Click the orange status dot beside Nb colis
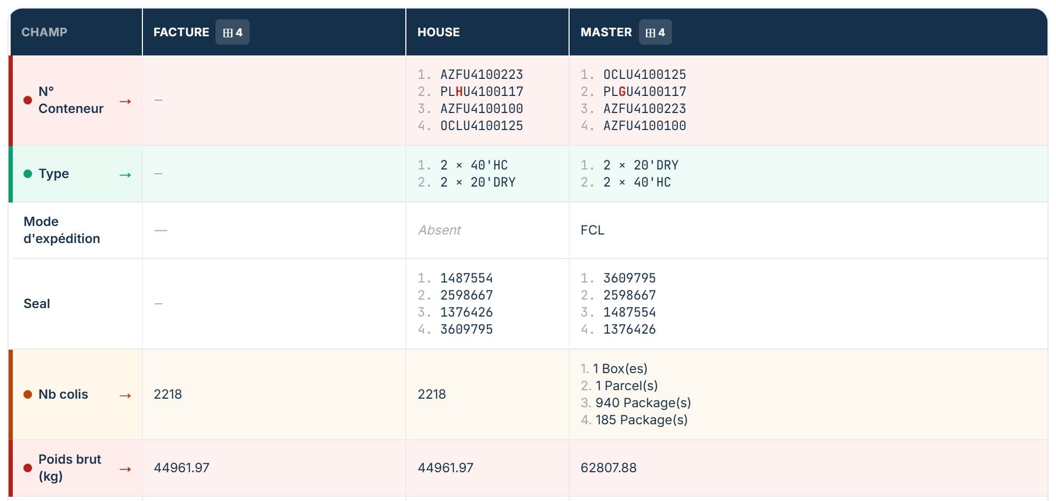The width and height of the screenshot is (1056, 501). [28, 394]
